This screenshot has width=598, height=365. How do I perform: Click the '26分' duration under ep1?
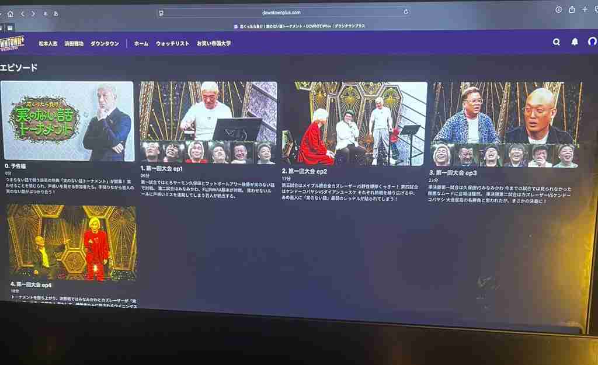[x=145, y=176]
